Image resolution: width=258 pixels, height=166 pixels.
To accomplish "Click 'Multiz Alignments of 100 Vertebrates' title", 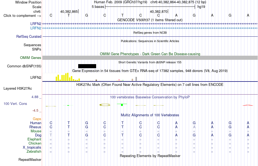I will [x=150, y=115].
